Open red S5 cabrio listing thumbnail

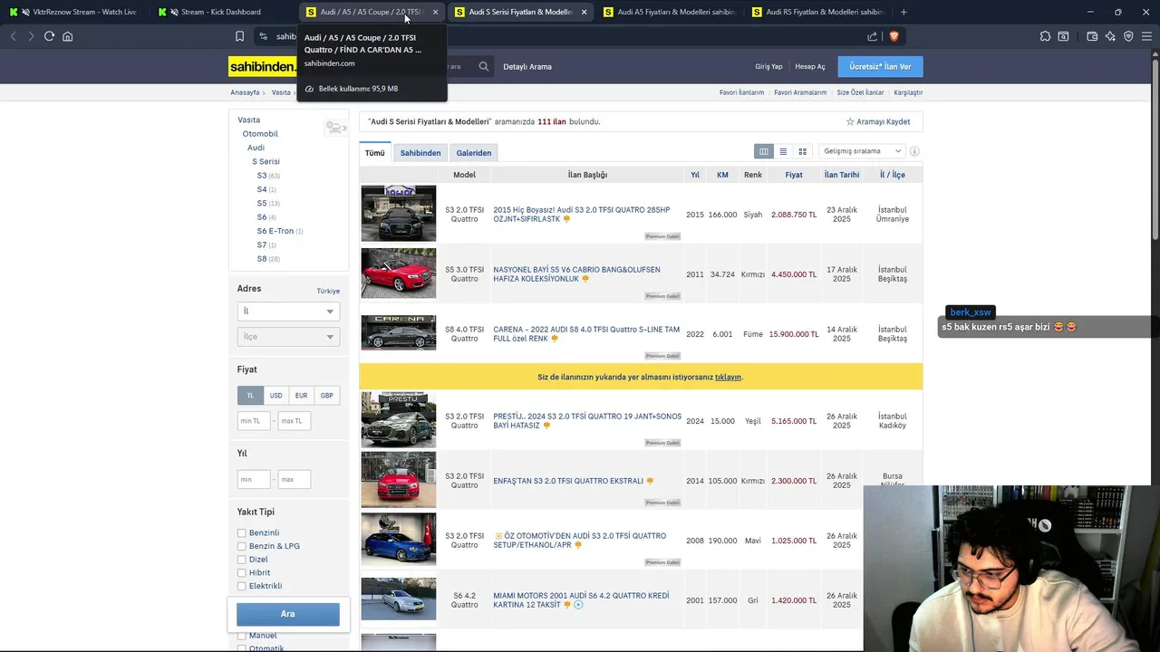[399, 273]
